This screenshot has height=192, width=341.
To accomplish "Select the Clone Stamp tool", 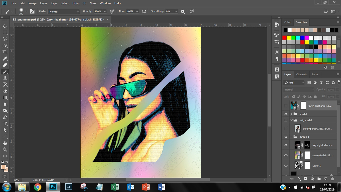I will (5, 78).
